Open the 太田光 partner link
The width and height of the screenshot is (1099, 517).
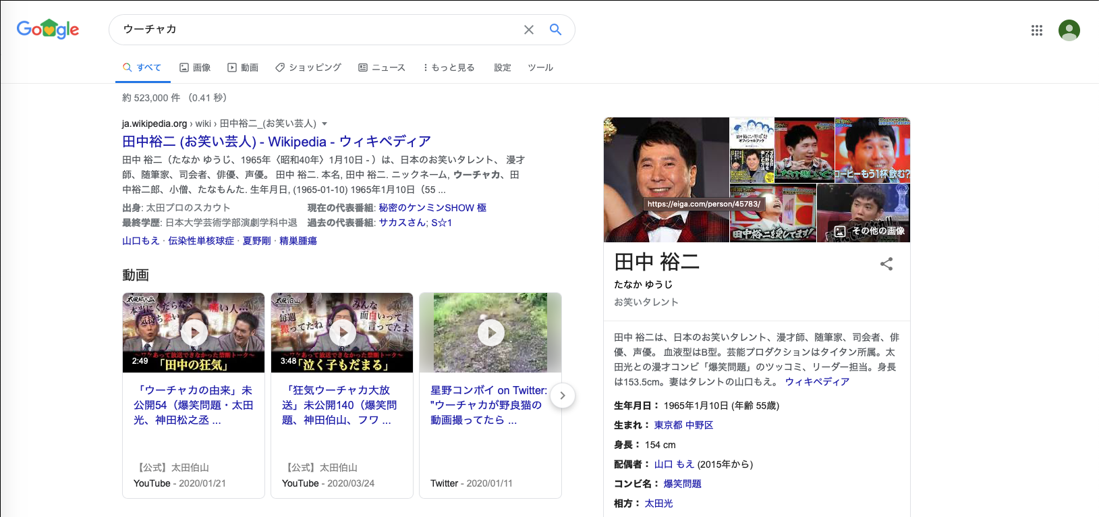(658, 504)
